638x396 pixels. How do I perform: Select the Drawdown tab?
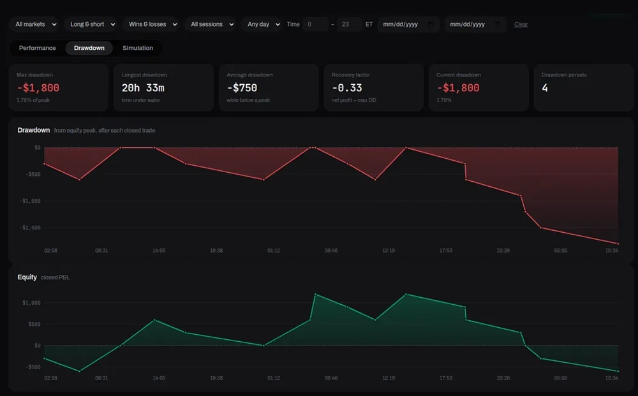pyautogui.click(x=89, y=48)
